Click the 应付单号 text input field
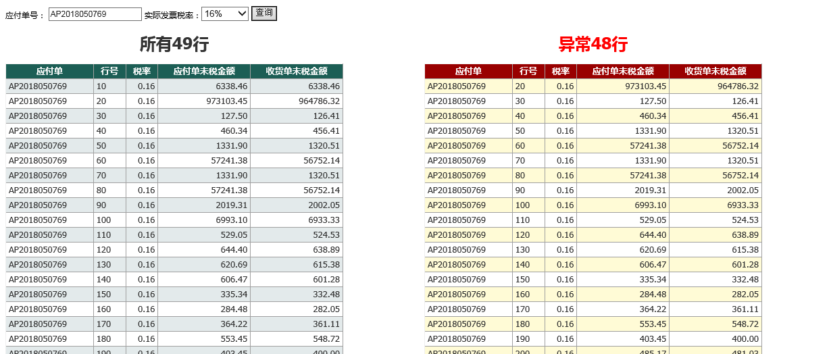 [95, 14]
